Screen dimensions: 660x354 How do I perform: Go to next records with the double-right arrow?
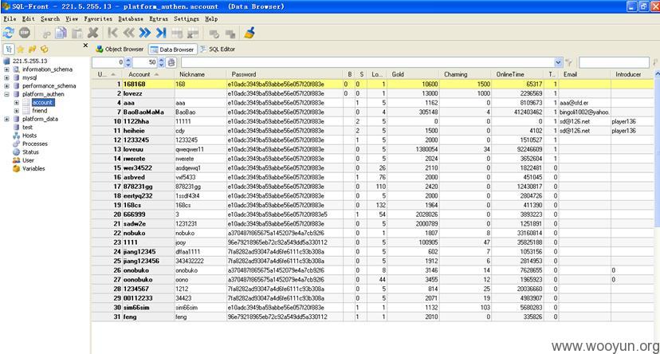(x=144, y=33)
